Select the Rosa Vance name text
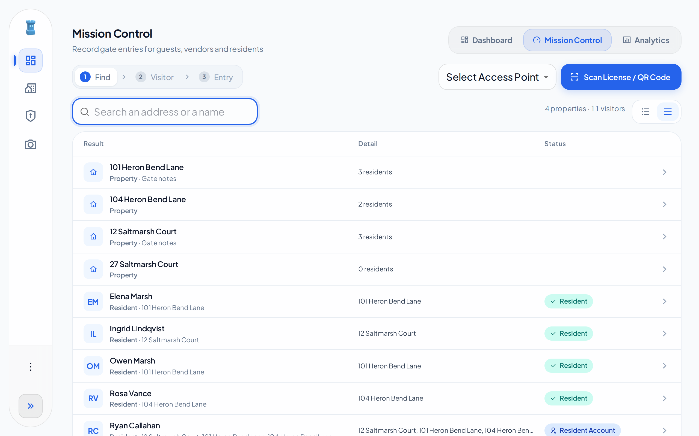The image size is (699, 436). click(131, 393)
